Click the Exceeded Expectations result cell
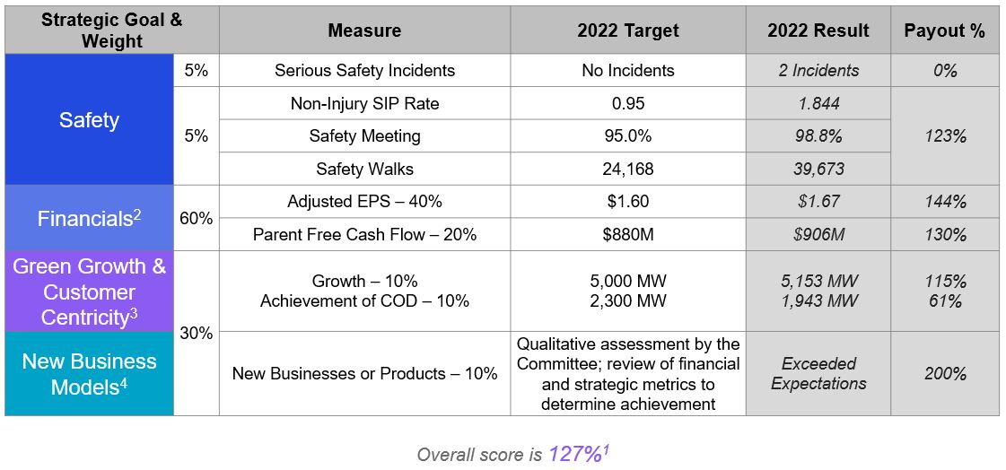 818,373
